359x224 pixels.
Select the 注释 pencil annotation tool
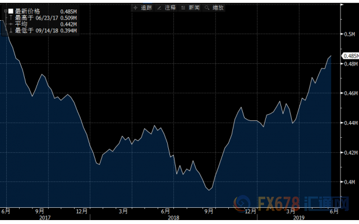(167, 8)
